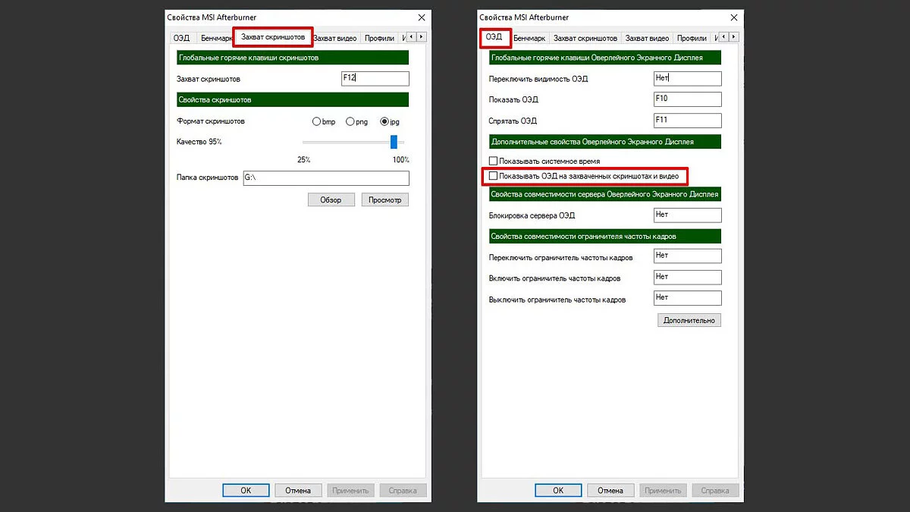Enable Показывать ОЭД на захваченных скриншотах checkbox
910x512 pixels.
click(x=494, y=177)
